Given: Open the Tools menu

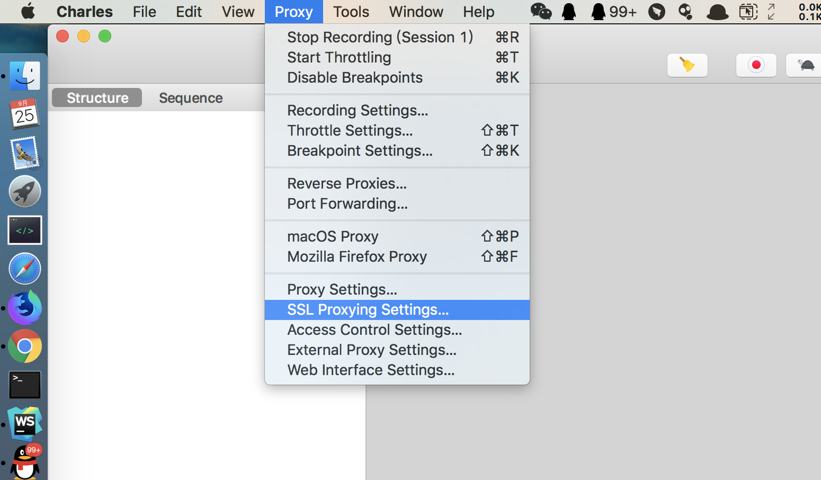Looking at the screenshot, I should (351, 12).
